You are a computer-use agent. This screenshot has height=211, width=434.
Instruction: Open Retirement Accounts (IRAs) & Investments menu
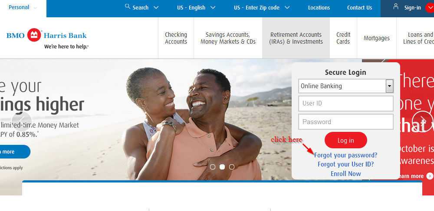[x=296, y=38]
